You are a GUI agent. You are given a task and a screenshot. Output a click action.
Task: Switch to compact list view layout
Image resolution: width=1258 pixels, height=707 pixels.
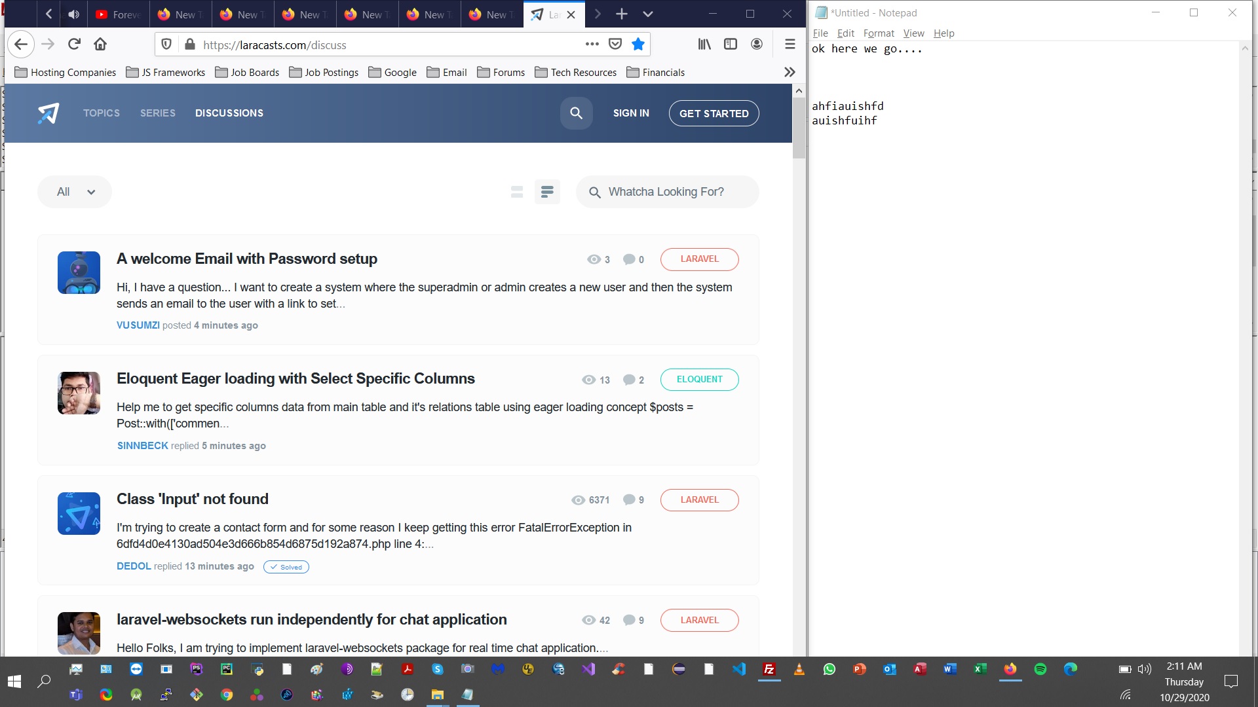tap(516, 192)
